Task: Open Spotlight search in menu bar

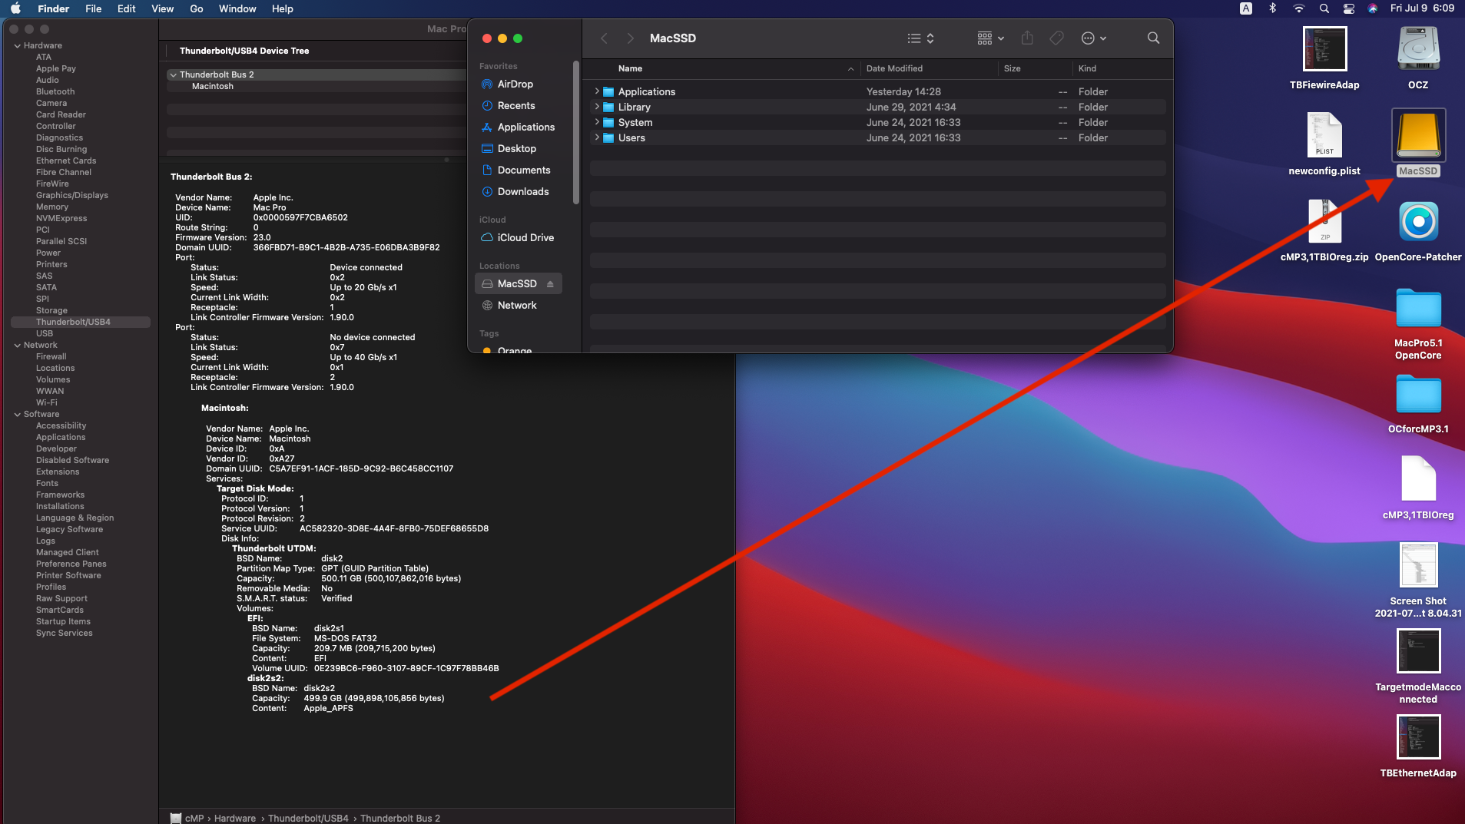Action: pyautogui.click(x=1324, y=8)
